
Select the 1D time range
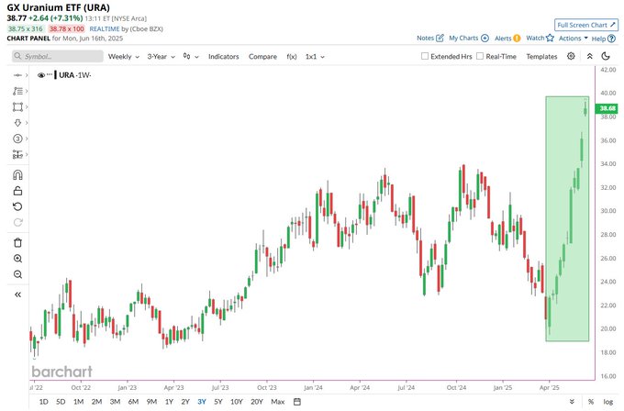click(44, 402)
